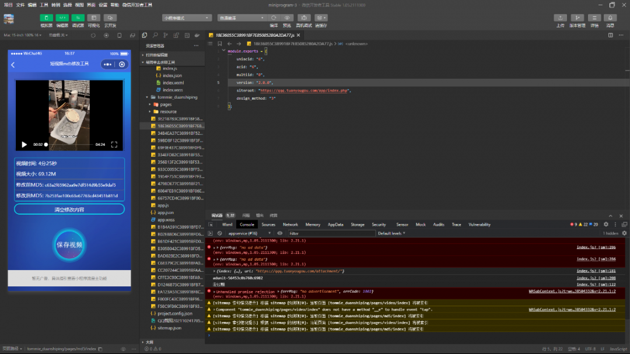Image resolution: width=630 pixels, height=354 pixels.
Task: Click the resource manager more options dots
Action: coord(196,46)
